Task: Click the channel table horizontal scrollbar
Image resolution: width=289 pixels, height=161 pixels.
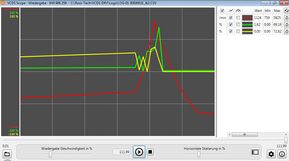Action: pos(244,135)
